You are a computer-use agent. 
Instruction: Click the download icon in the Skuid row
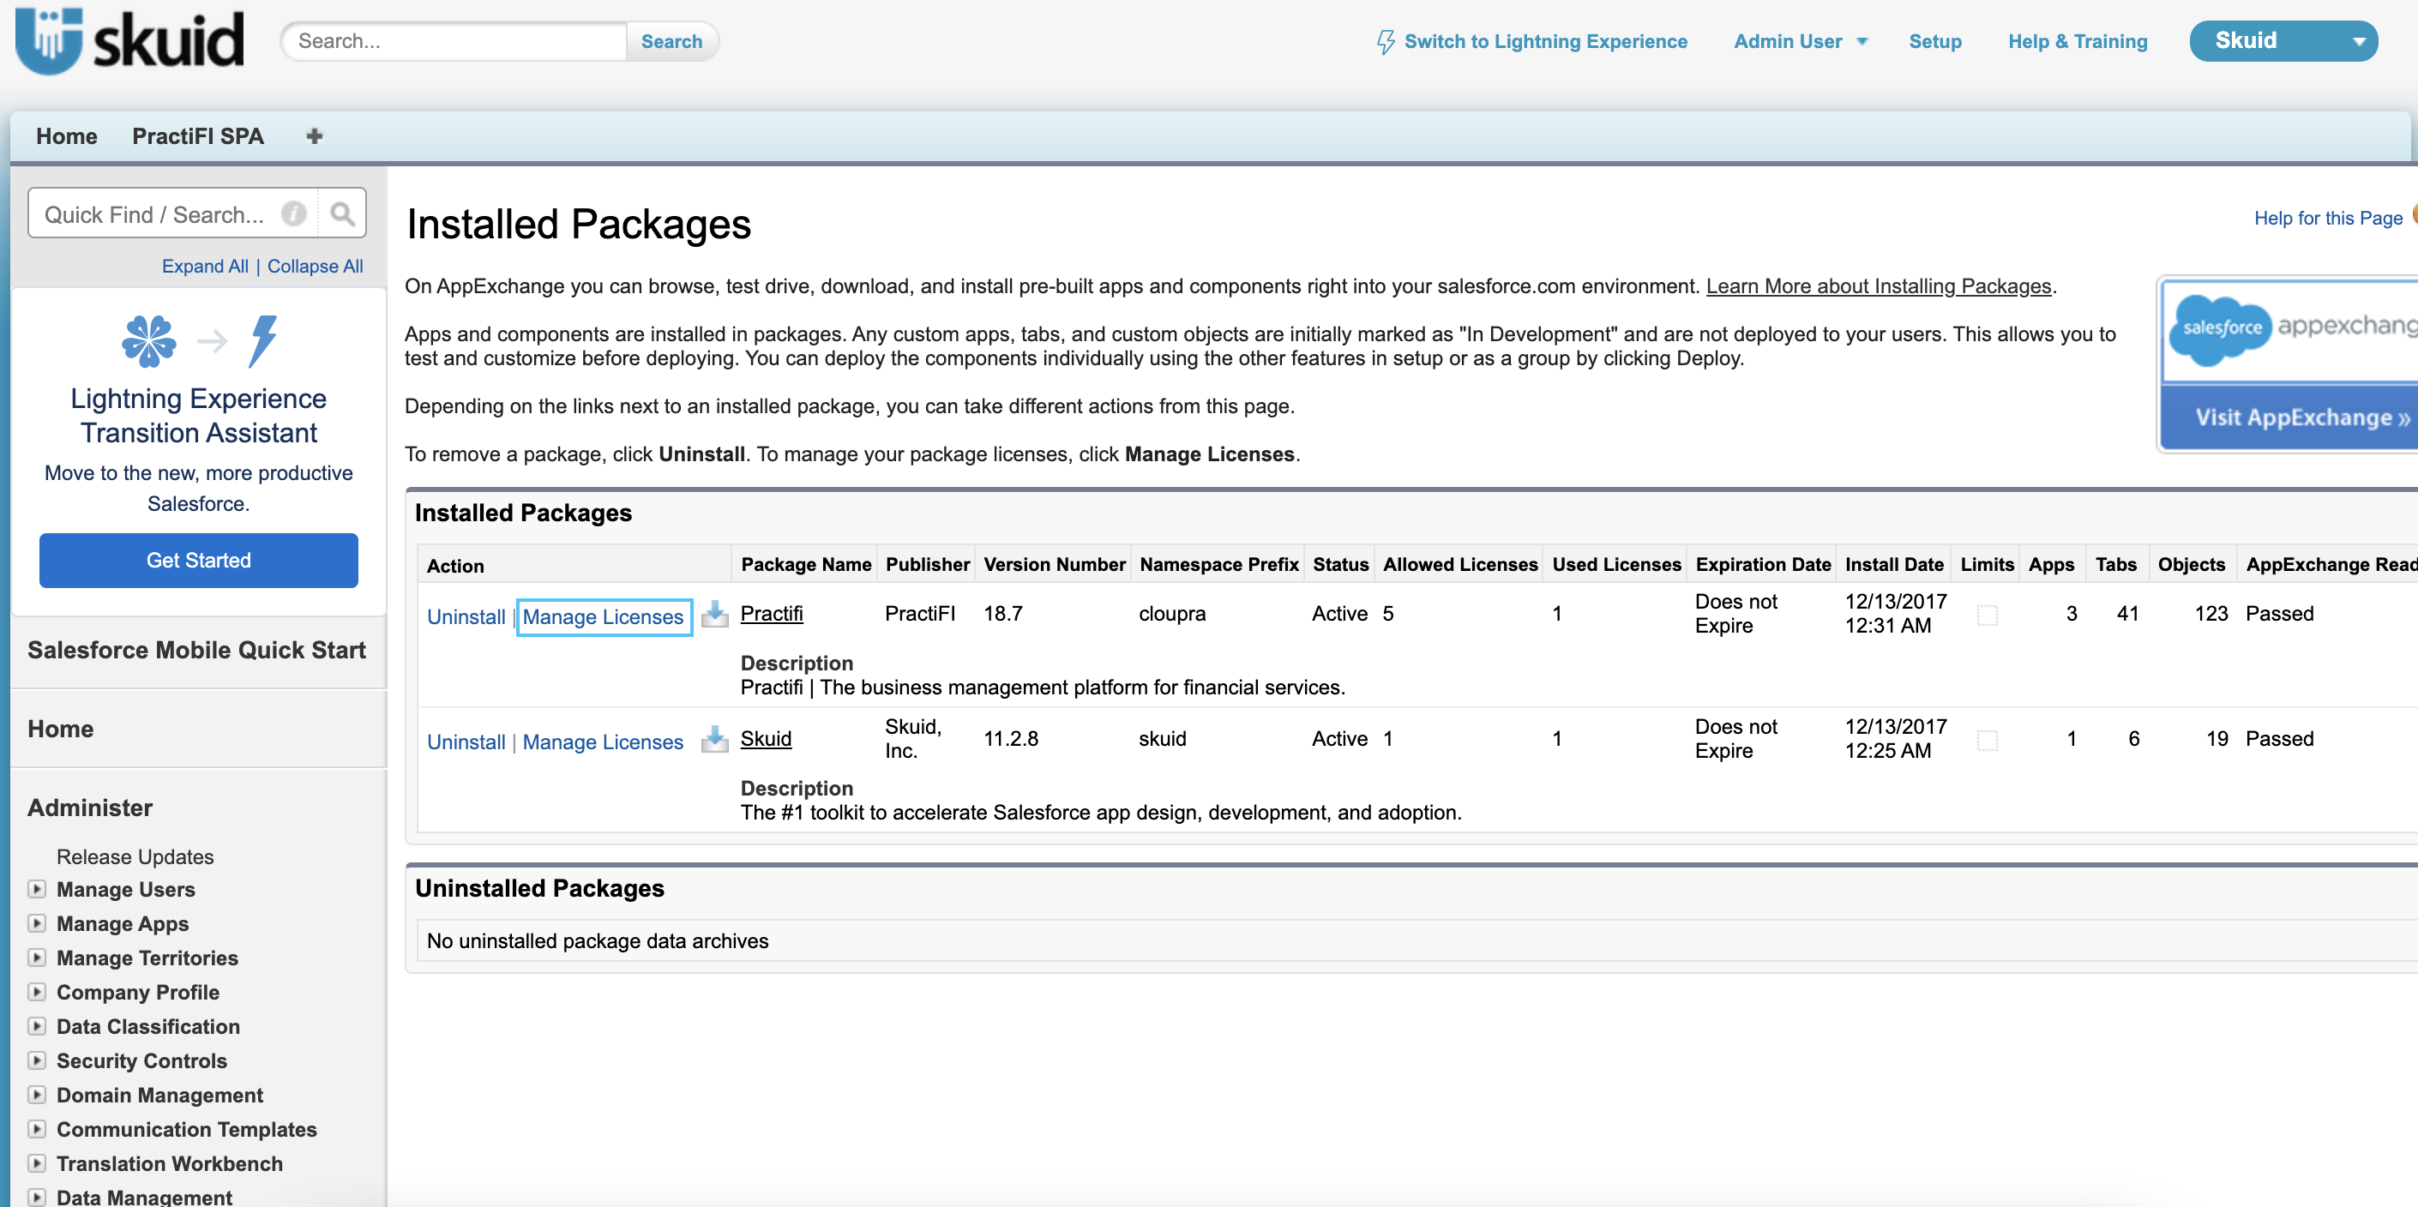715,740
